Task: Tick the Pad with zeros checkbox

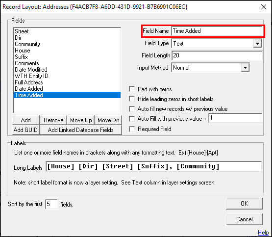Action: pos(132,89)
